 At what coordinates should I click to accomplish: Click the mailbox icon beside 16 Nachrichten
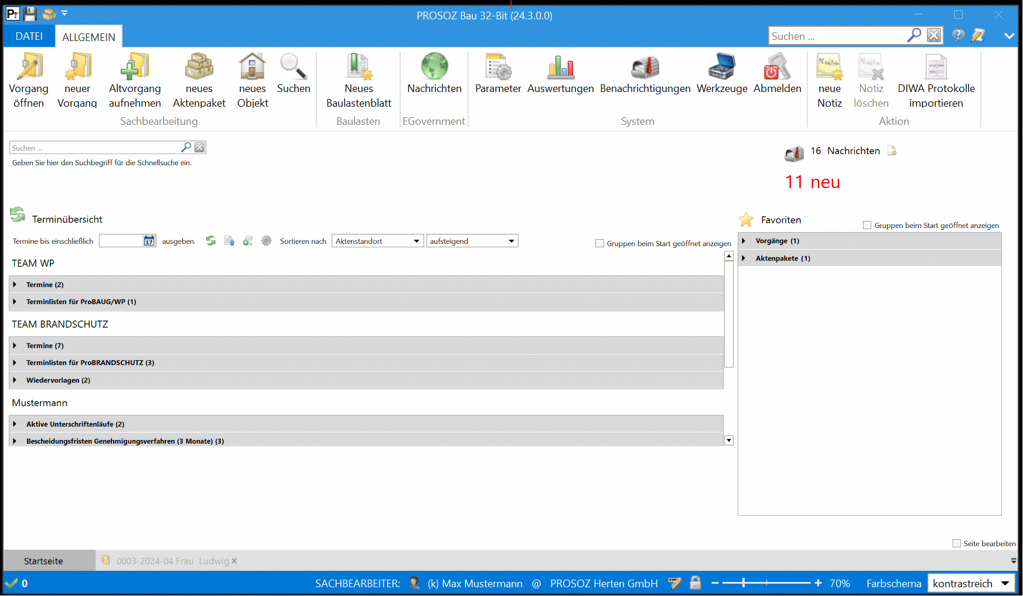coord(794,154)
